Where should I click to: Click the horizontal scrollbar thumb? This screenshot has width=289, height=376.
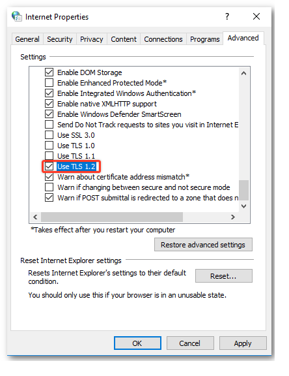coord(112,217)
